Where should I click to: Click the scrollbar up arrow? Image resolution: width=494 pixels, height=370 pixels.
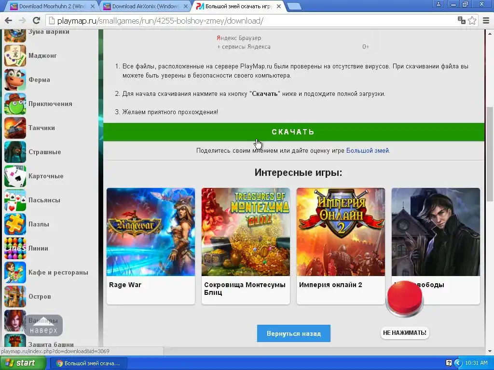pyautogui.click(x=490, y=33)
